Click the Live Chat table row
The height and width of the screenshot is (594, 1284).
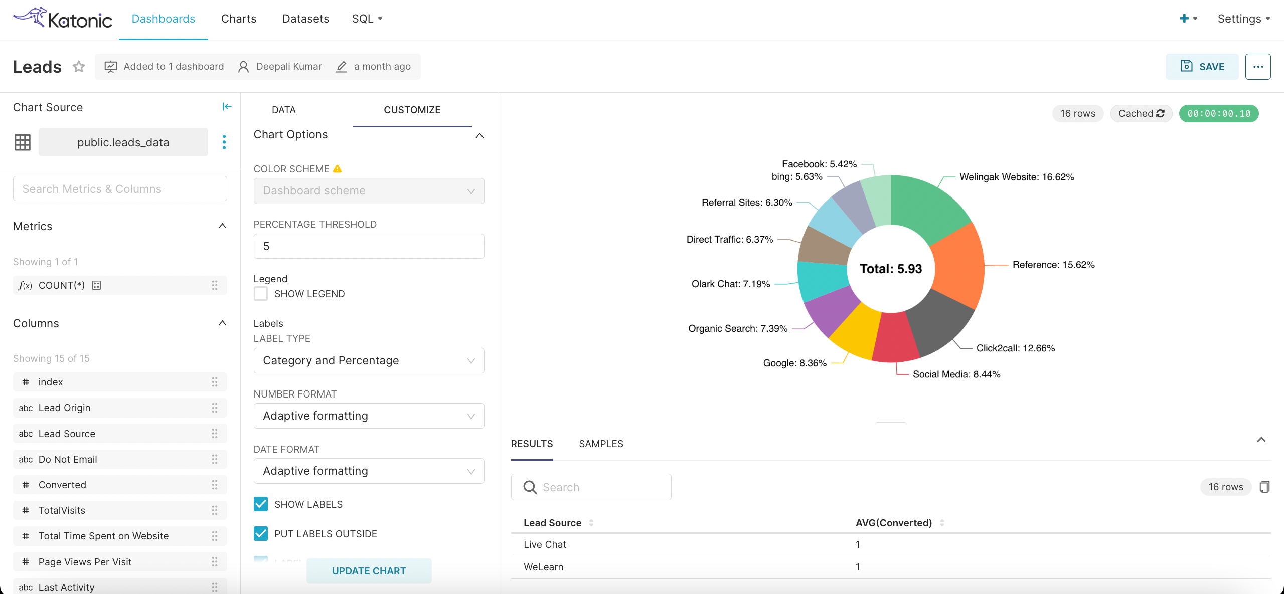(891, 545)
